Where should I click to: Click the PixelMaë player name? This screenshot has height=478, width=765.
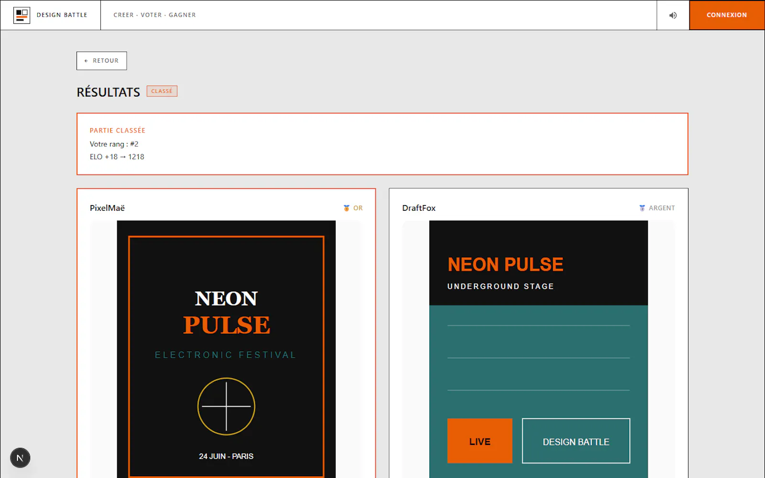(107, 208)
